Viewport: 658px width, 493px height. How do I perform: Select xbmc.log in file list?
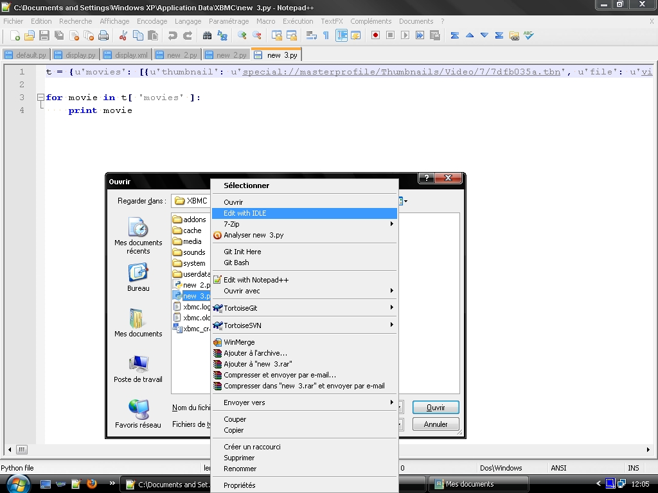(x=191, y=306)
